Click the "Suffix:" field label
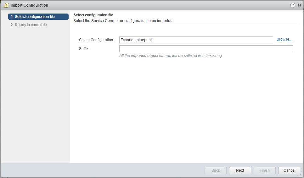This screenshot has width=304, height=178. pos(84,49)
